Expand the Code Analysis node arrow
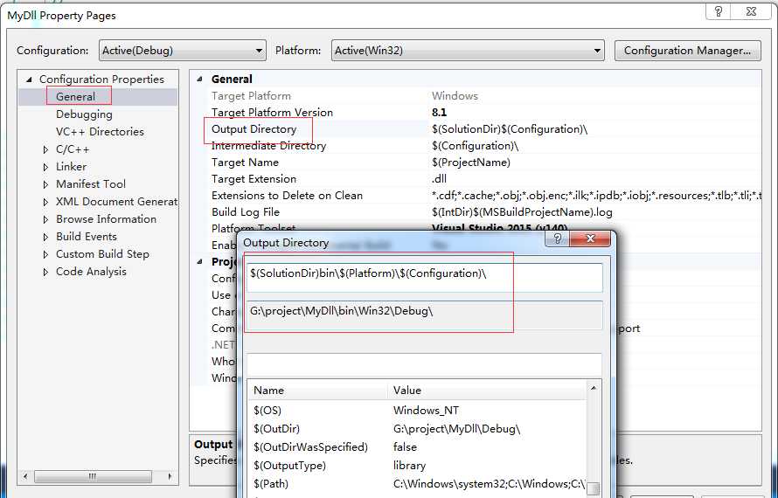Screen dimensions: 778x498 point(45,272)
